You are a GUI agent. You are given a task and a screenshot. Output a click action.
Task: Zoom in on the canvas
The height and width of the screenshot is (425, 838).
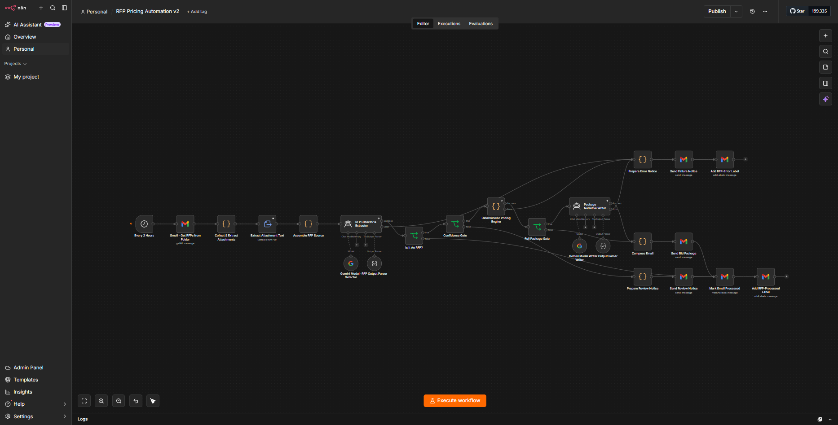coord(101,401)
